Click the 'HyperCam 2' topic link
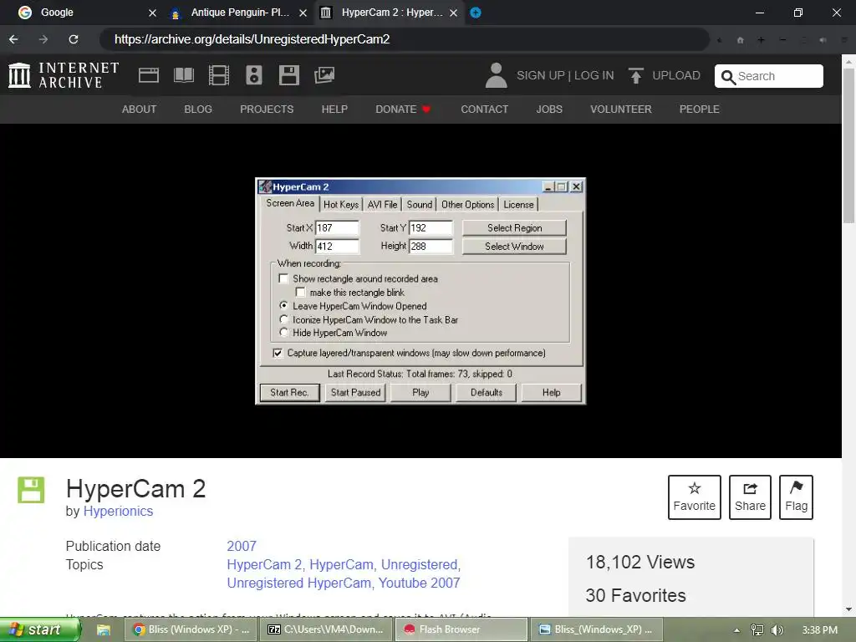856x642 pixels. [x=264, y=564]
